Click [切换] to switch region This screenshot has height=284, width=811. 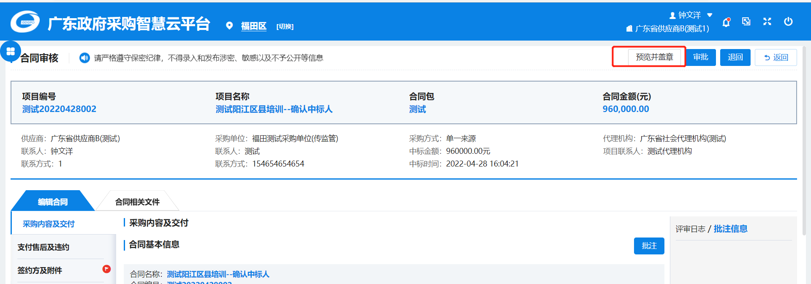point(285,27)
